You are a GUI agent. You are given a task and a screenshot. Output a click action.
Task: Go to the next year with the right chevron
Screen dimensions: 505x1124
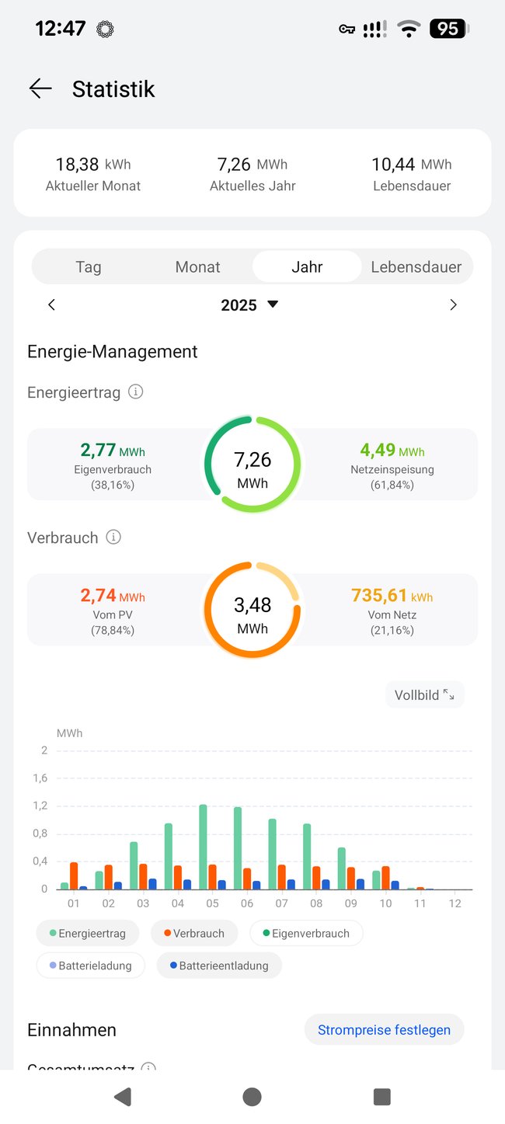(454, 304)
